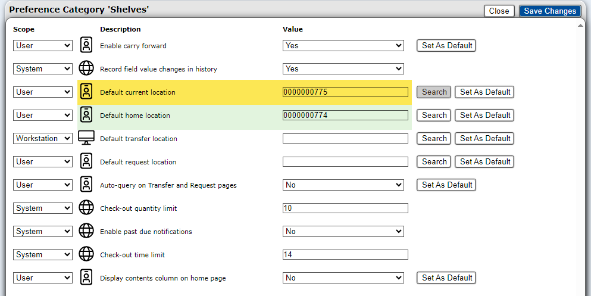Expand Auto-query on Transfer and Request value dropdown

(343, 185)
